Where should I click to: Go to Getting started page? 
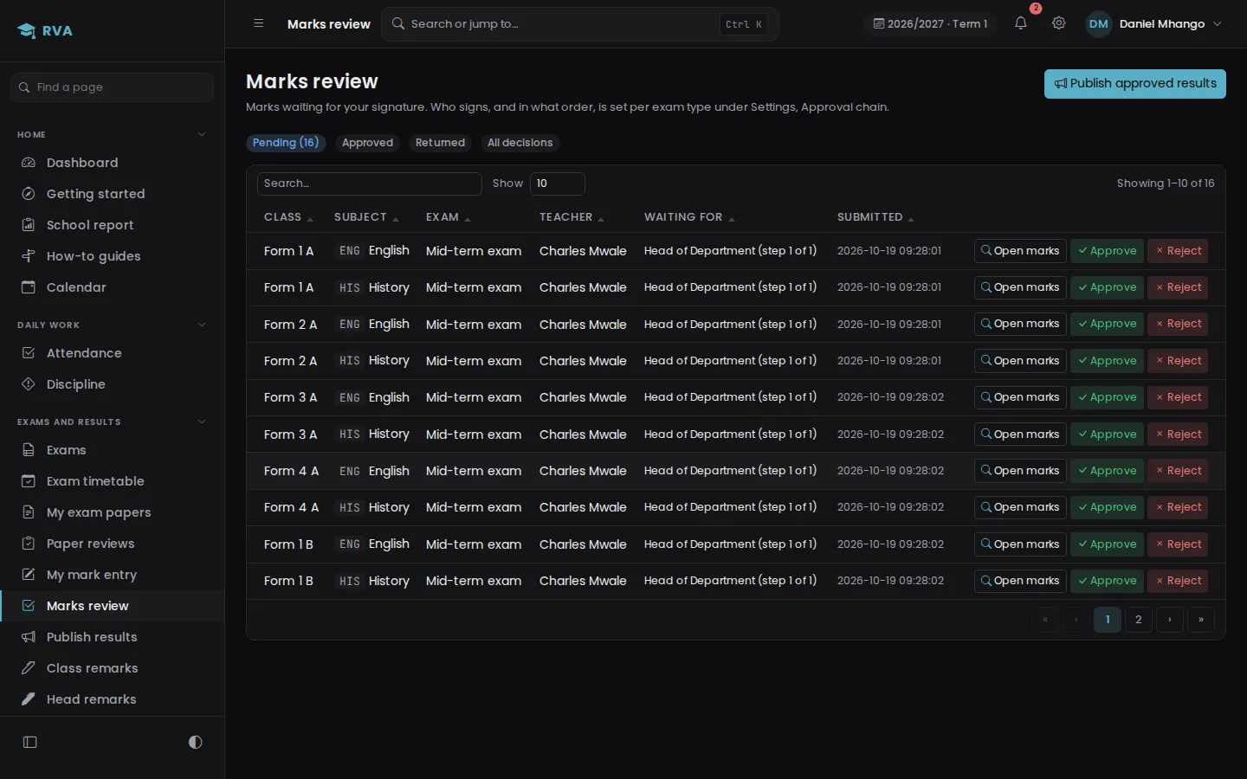pos(113,194)
